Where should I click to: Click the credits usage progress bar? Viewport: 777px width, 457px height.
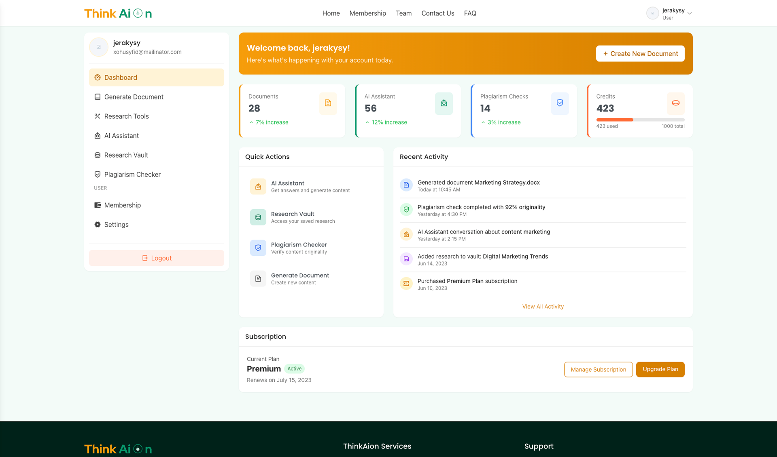(x=640, y=120)
